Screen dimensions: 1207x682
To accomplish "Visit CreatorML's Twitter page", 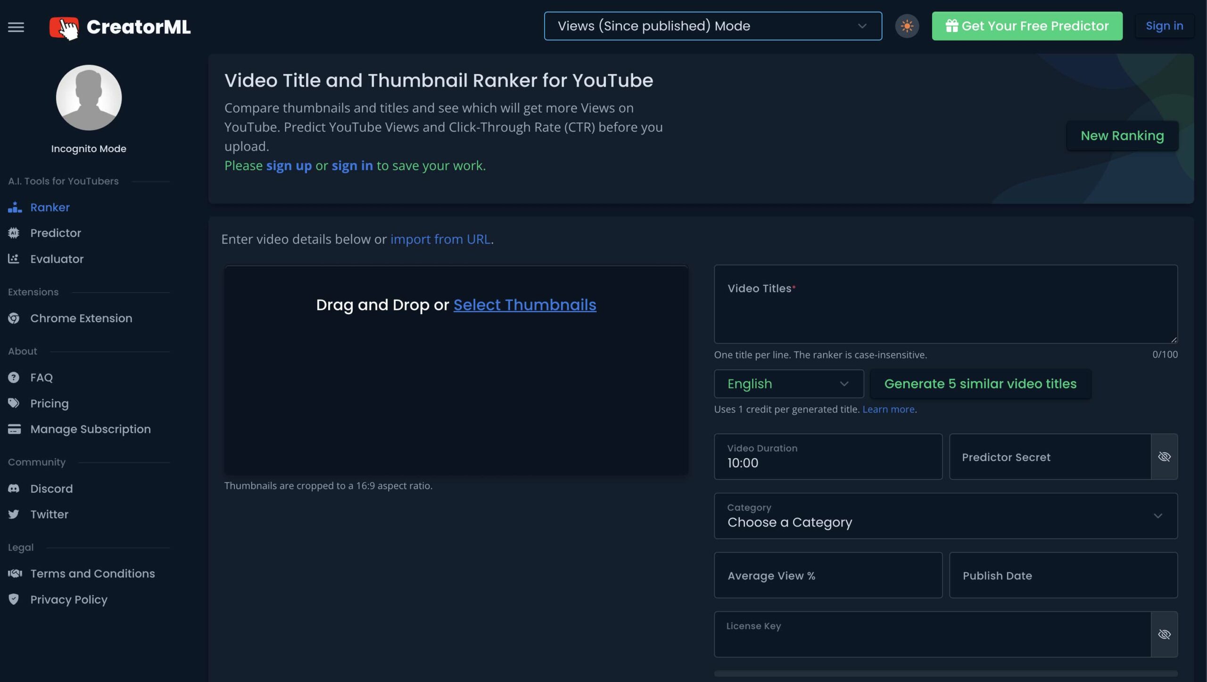I will click(49, 514).
